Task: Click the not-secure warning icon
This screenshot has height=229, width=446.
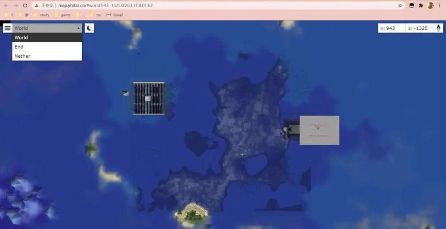Action: 37,5
